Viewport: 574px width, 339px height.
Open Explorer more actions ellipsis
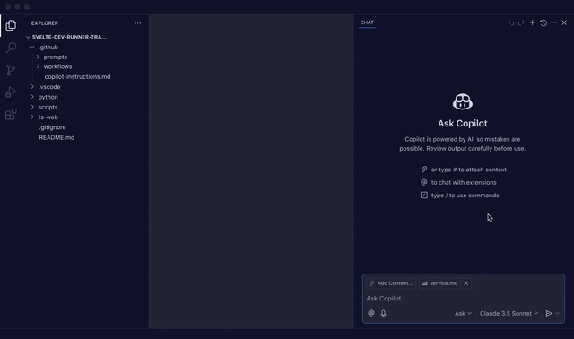pos(137,23)
